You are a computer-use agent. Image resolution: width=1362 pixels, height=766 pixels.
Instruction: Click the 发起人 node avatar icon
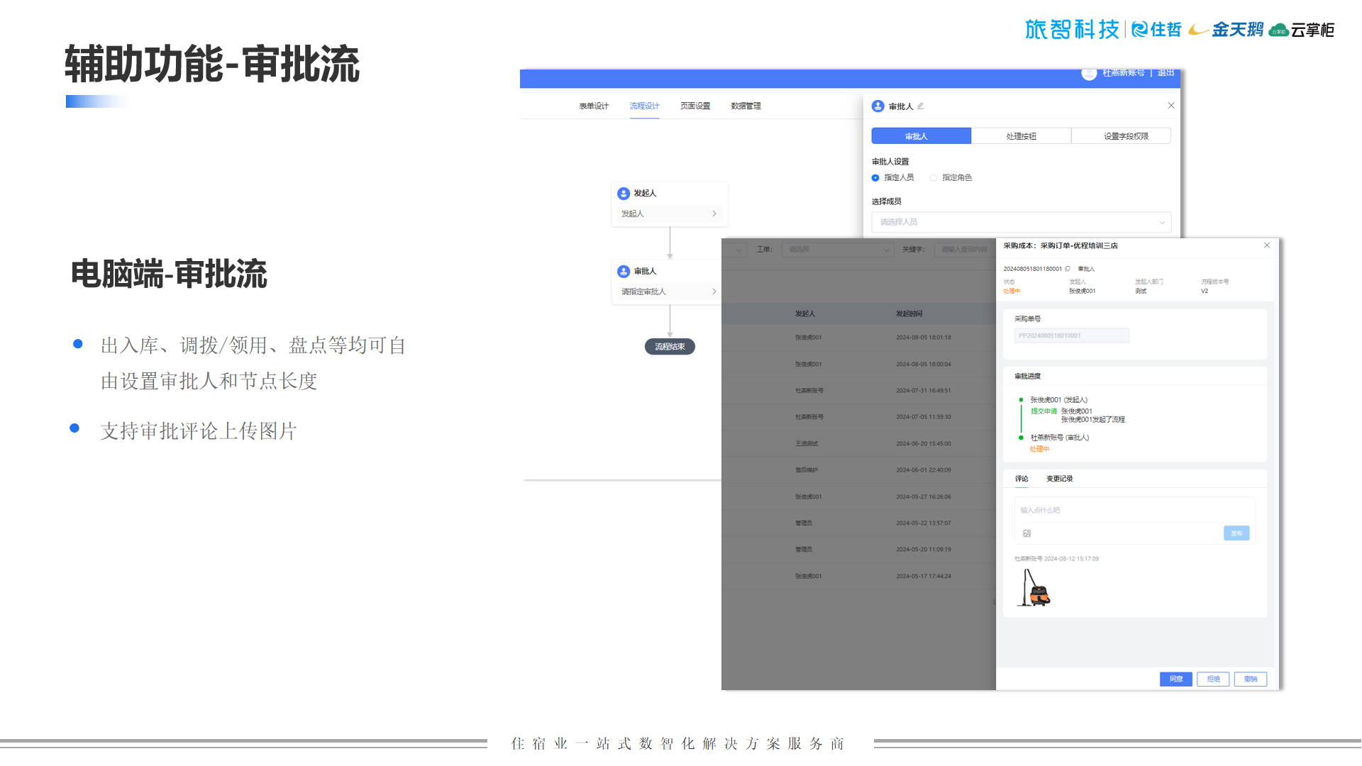624,194
